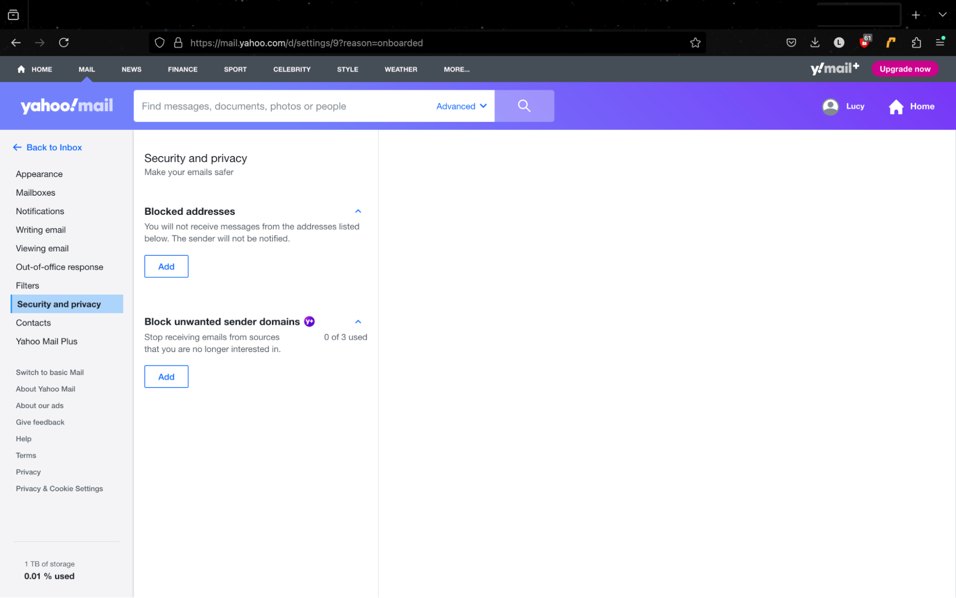Add a blocked address
Screen dimensions: 956x598
[x=166, y=266]
